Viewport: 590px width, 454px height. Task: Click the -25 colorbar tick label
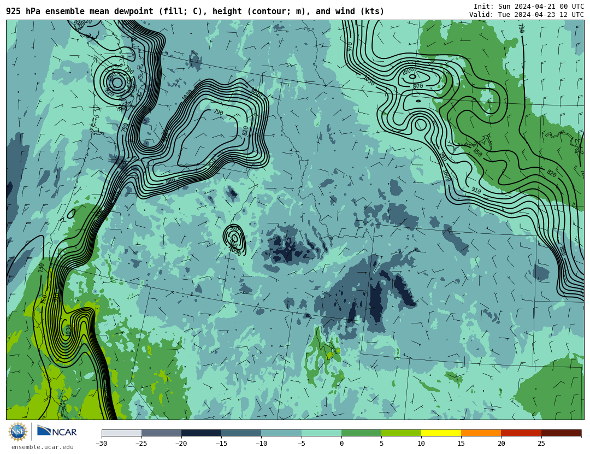tap(141, 444)
